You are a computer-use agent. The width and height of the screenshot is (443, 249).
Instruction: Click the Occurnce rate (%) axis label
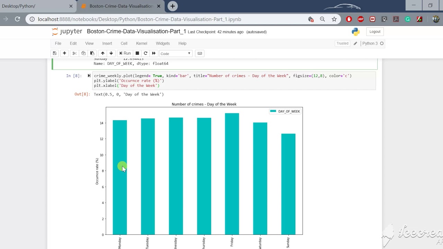[97, 171]
